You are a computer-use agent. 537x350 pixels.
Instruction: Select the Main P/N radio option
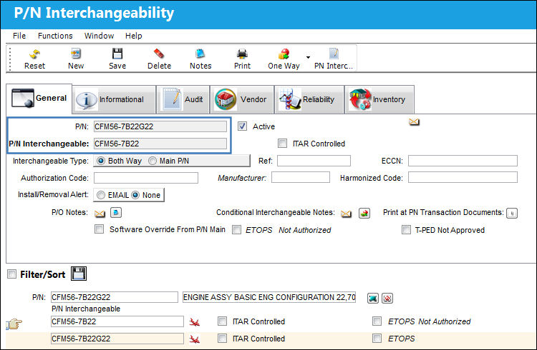(x=153, y=161)
